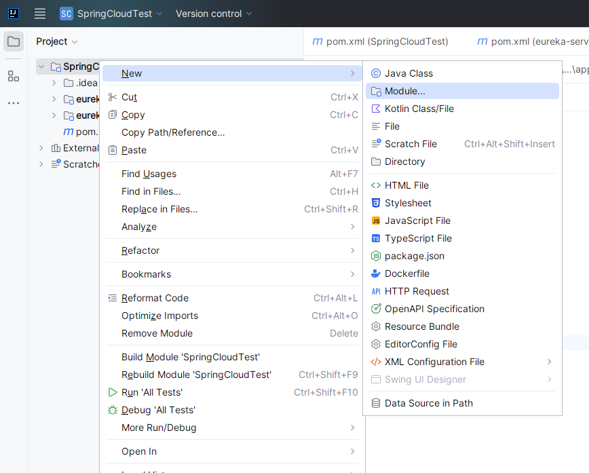Viewport: 589px width, 473px height.
Task: Collapse the SpringCloudTest root node
Action: [42, 67]
